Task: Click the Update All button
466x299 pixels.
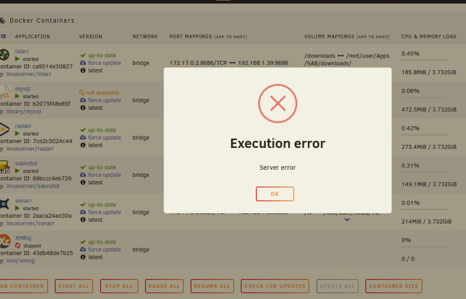Action: click(x=337, y=286)
